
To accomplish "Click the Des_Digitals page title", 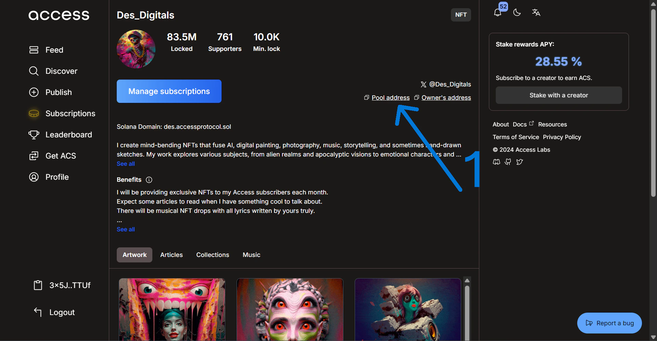I will pyautogui.click(x=146, y=15).
